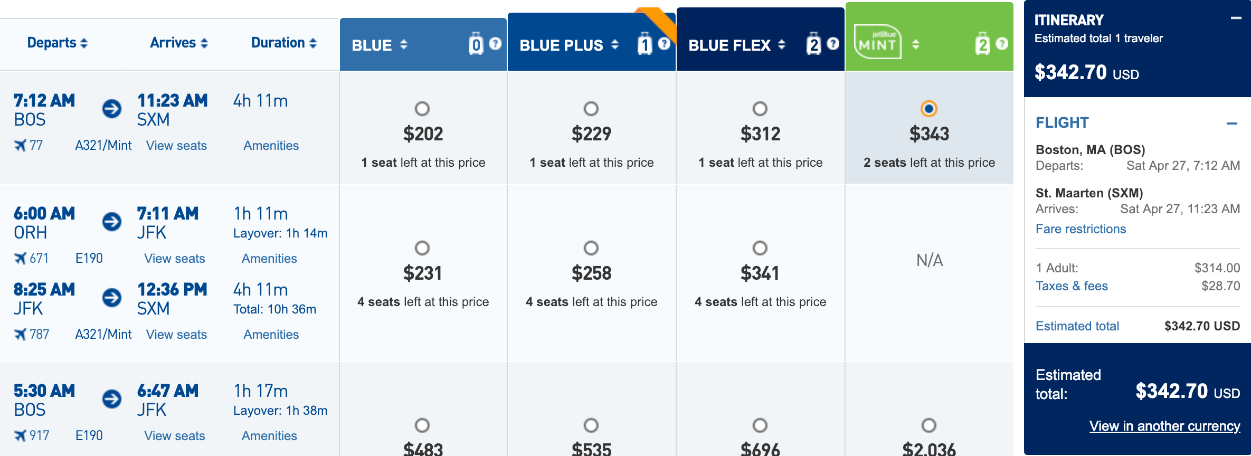Screen dimensions: 1251x456
Task: View seats for the 8:25 AM JFK flight
Action: coord(176,335)
